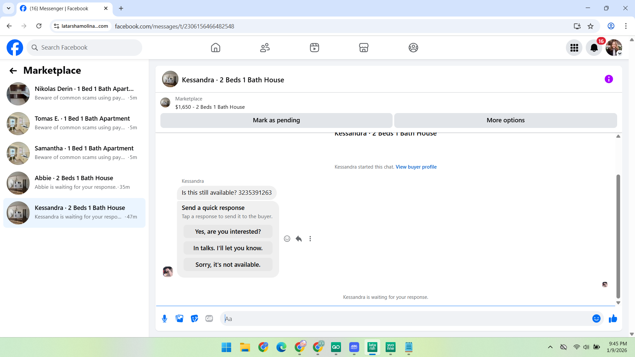Screen dimensions: 635x357
Task: Open emoji picker in message box
Action: (596, 319)
